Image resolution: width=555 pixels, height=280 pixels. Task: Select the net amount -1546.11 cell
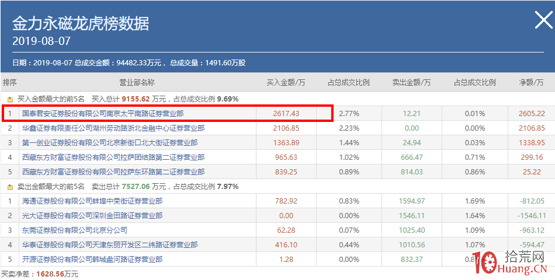point(531,216)
